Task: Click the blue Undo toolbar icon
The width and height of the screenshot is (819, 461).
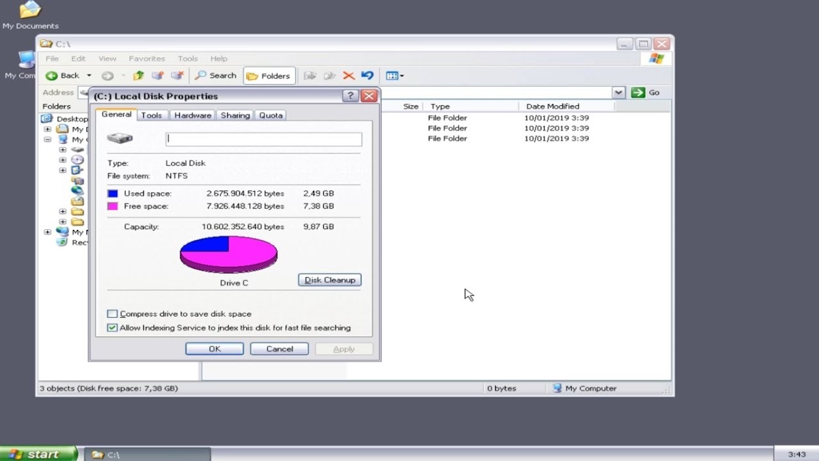Action: point(367,76)
